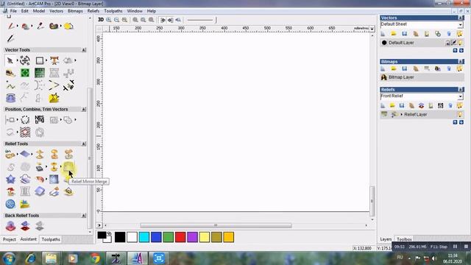Image resolution: width=471 pixels, height=265 pixels.
Task: Toggle all relief layers visibility bulb in Reliefs toolbar
Action: coord(459,105)
